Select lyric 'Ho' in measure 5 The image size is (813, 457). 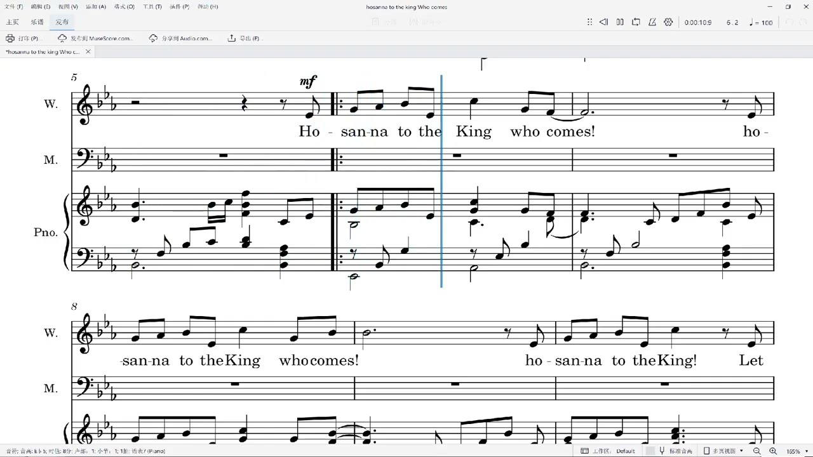309,132
